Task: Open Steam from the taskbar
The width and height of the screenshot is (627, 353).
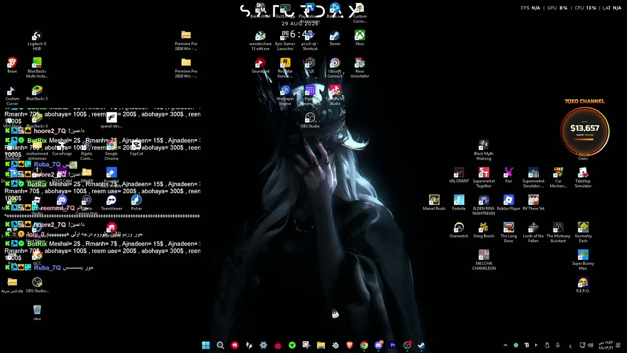Action: [x=421, y=345]
